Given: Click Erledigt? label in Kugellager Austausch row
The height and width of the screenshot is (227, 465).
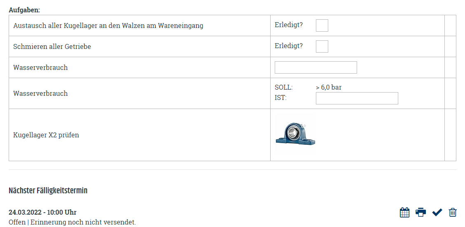Looking at the screenshot, I should 289,25.
